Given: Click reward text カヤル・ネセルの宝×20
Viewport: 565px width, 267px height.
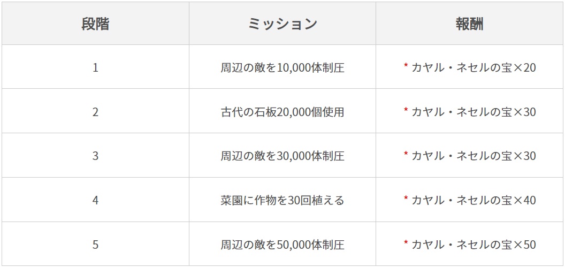Looking at the screenshot, I should [474, 68].
